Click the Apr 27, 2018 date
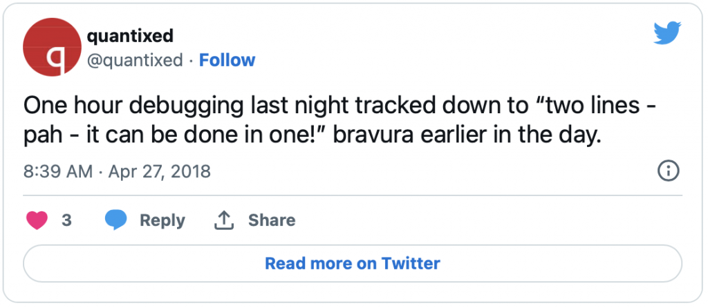Image resolution: width=708 pixels, height=308 pixels. click(160, 171)
